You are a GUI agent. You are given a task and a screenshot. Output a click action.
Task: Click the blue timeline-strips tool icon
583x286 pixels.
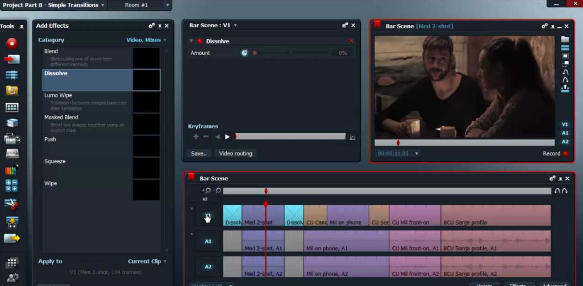click(x=12, y=75)
